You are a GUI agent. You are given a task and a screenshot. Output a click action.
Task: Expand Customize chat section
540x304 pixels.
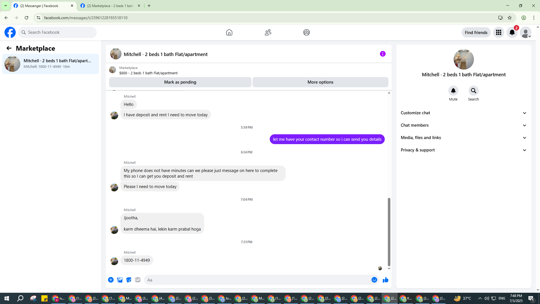click(x=463, y=113)
